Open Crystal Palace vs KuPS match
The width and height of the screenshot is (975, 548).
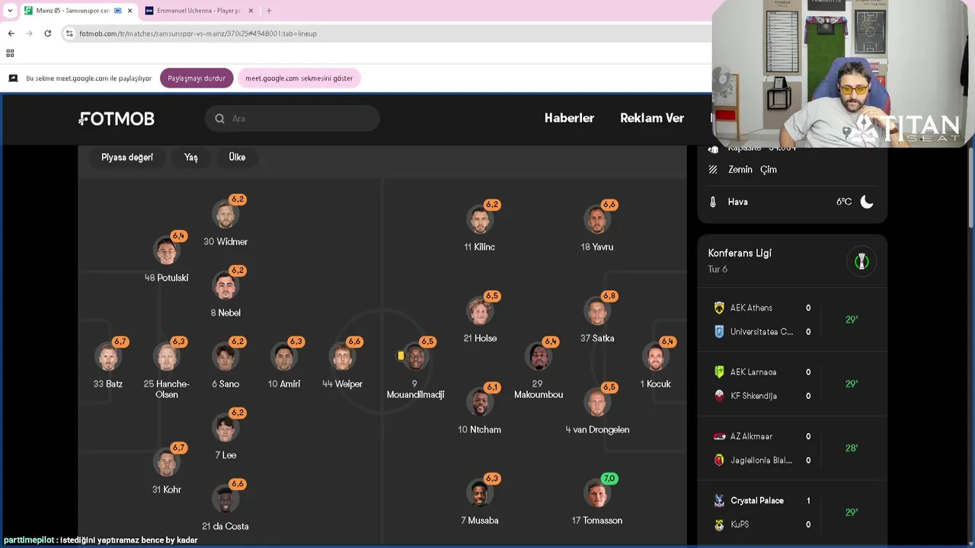click(x=792, y=512)
